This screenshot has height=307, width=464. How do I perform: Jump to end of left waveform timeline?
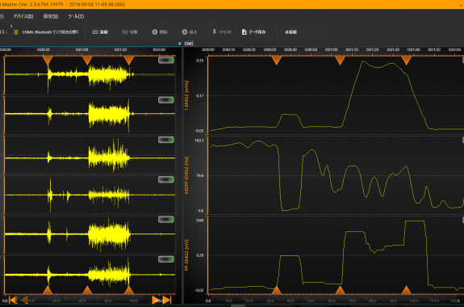click(167, 300)
